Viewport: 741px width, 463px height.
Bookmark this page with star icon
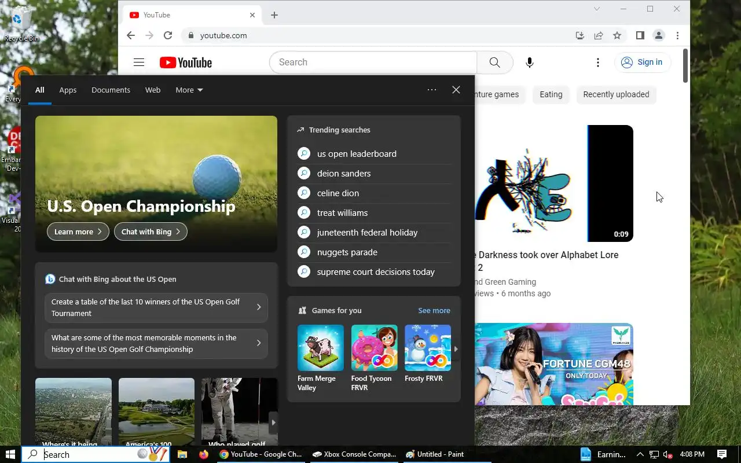tap(617, 35)
